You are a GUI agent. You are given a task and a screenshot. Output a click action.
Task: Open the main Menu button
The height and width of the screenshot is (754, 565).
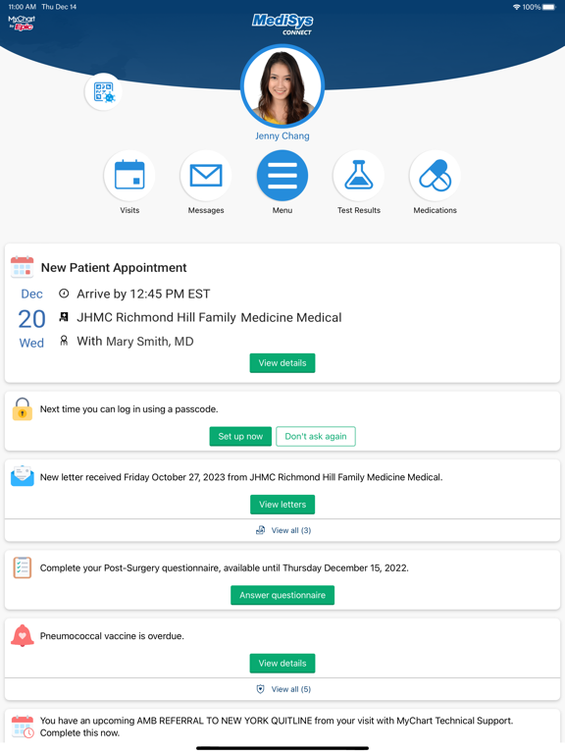[282, 176]
